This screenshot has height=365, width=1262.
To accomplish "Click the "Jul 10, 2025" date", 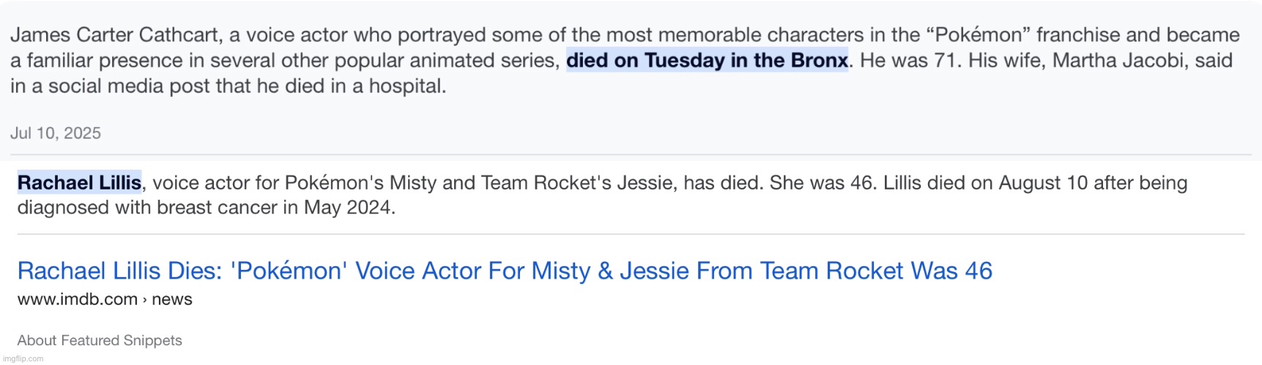I will (56, 133).
